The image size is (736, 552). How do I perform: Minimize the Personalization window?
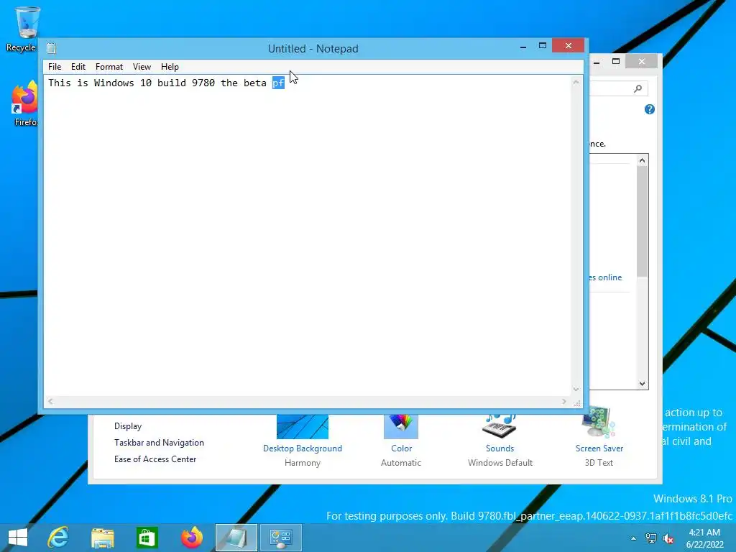point(597,62)
